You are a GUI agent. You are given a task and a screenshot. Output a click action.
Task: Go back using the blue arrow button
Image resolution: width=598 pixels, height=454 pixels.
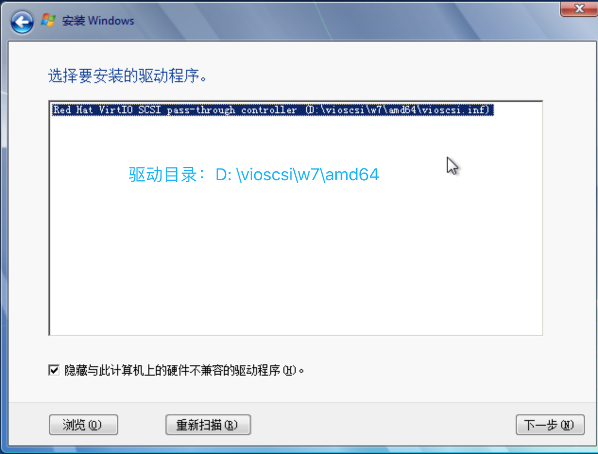coord(22,22)
